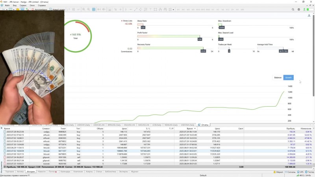This screenshot has height=177, width=315.
Task: Select the text label tool
Action: point(150,9)
